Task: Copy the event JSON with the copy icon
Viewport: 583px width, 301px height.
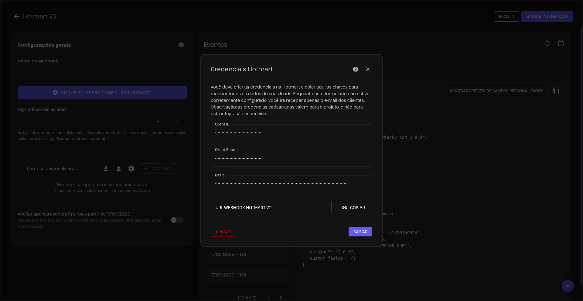Action: coord(556,91)
